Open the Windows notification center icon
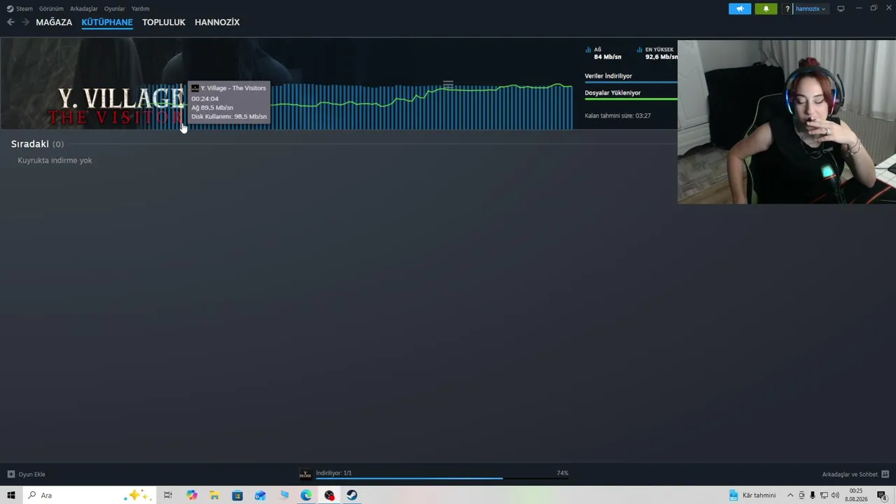 coord(882,496)
